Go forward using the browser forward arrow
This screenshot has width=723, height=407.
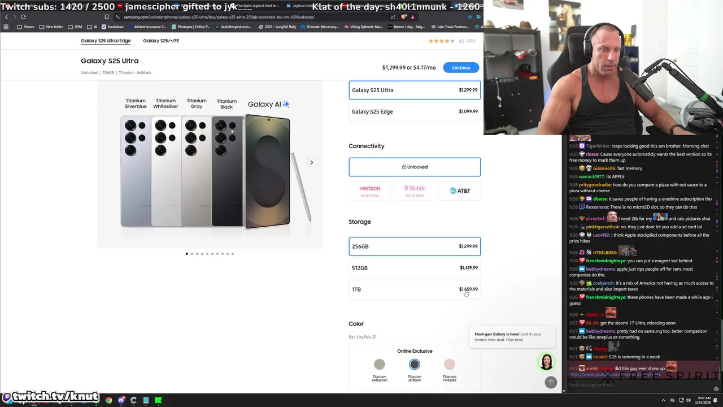pyautogui.click(x=15, y=17)
